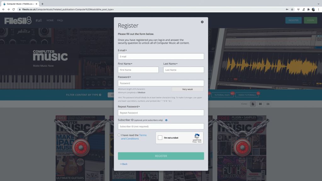This screenshot has width=322, height=181.
Task: Click the Subscriber ID info icon
Action: coord(166,120)
